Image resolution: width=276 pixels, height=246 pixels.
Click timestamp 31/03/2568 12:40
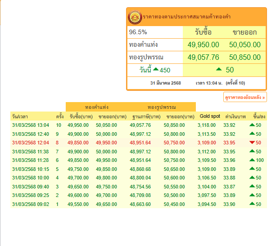tap(31, 134)
